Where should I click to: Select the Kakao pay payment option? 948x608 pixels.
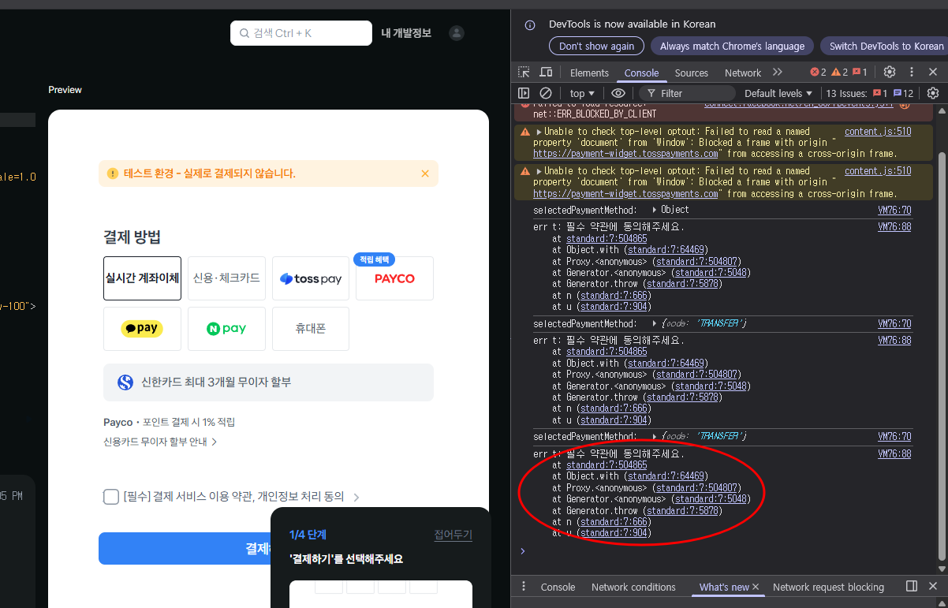point(142,329)
